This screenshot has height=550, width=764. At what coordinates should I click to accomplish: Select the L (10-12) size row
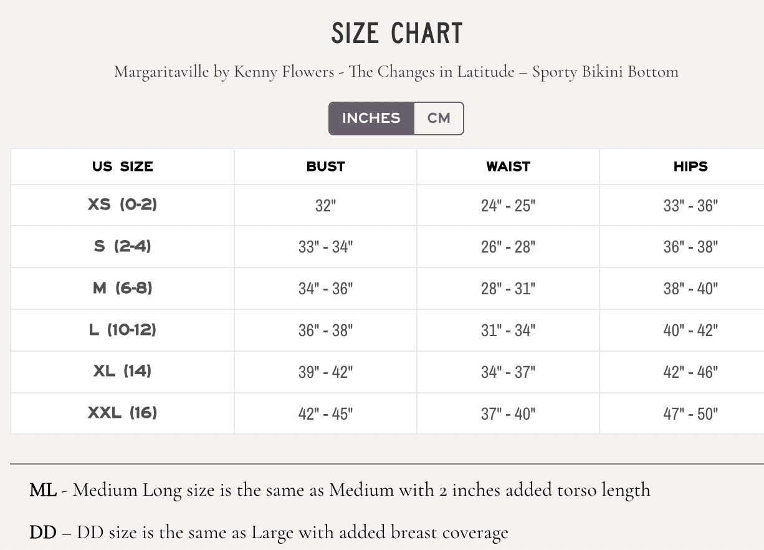[x=122, y=330]
